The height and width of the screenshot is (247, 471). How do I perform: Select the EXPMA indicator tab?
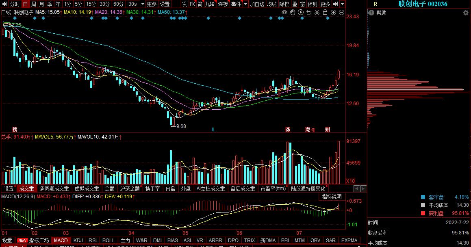349,240
